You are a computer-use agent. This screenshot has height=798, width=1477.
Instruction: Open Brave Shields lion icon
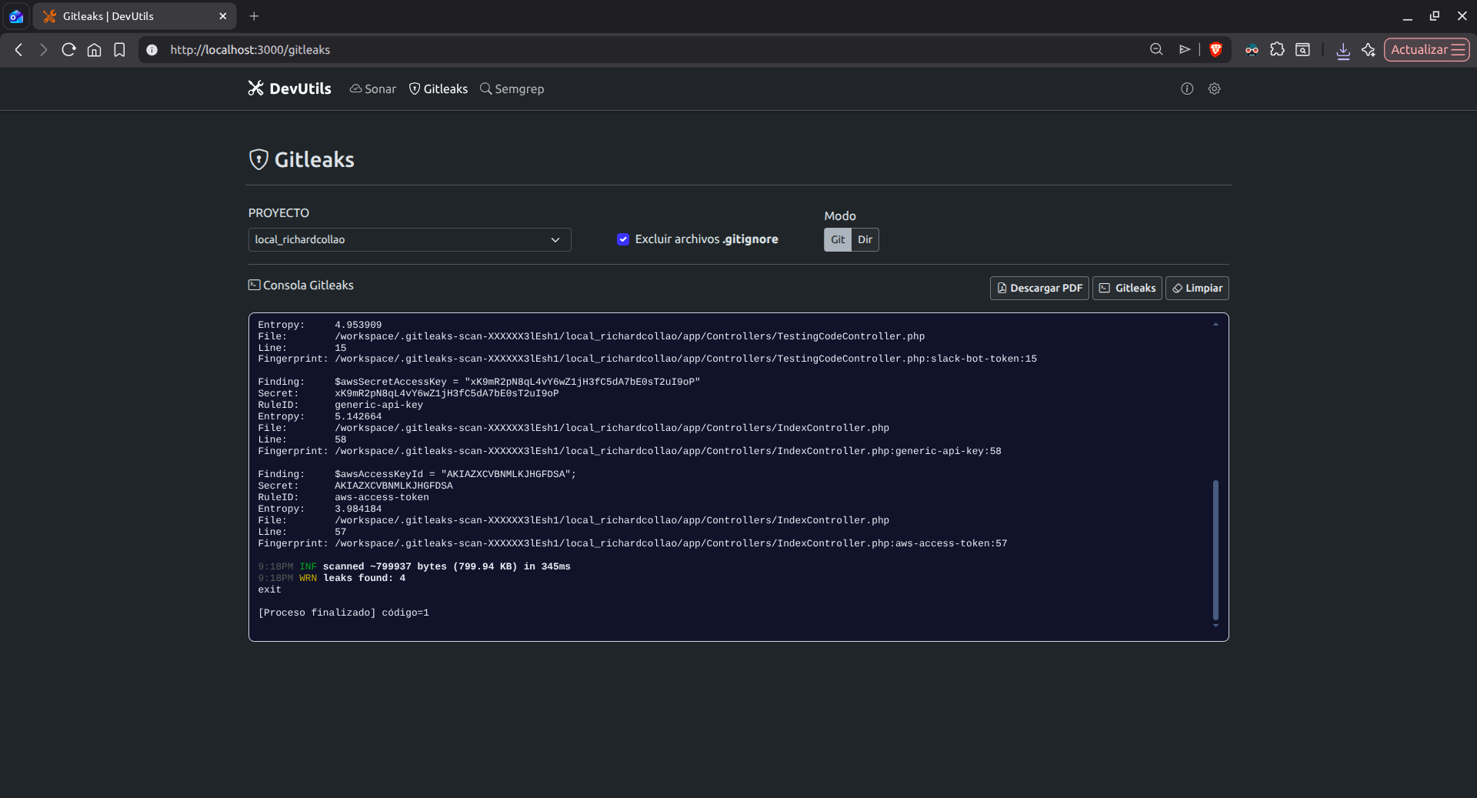[1215, 50]
